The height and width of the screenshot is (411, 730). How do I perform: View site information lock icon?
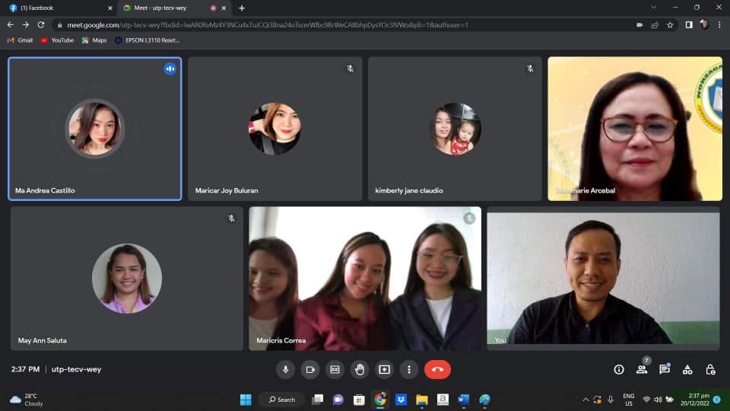coord(59,25)
